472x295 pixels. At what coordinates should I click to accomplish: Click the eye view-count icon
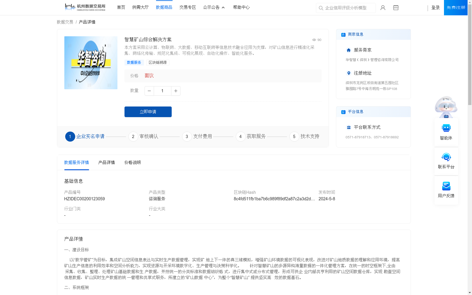[314, 40]
